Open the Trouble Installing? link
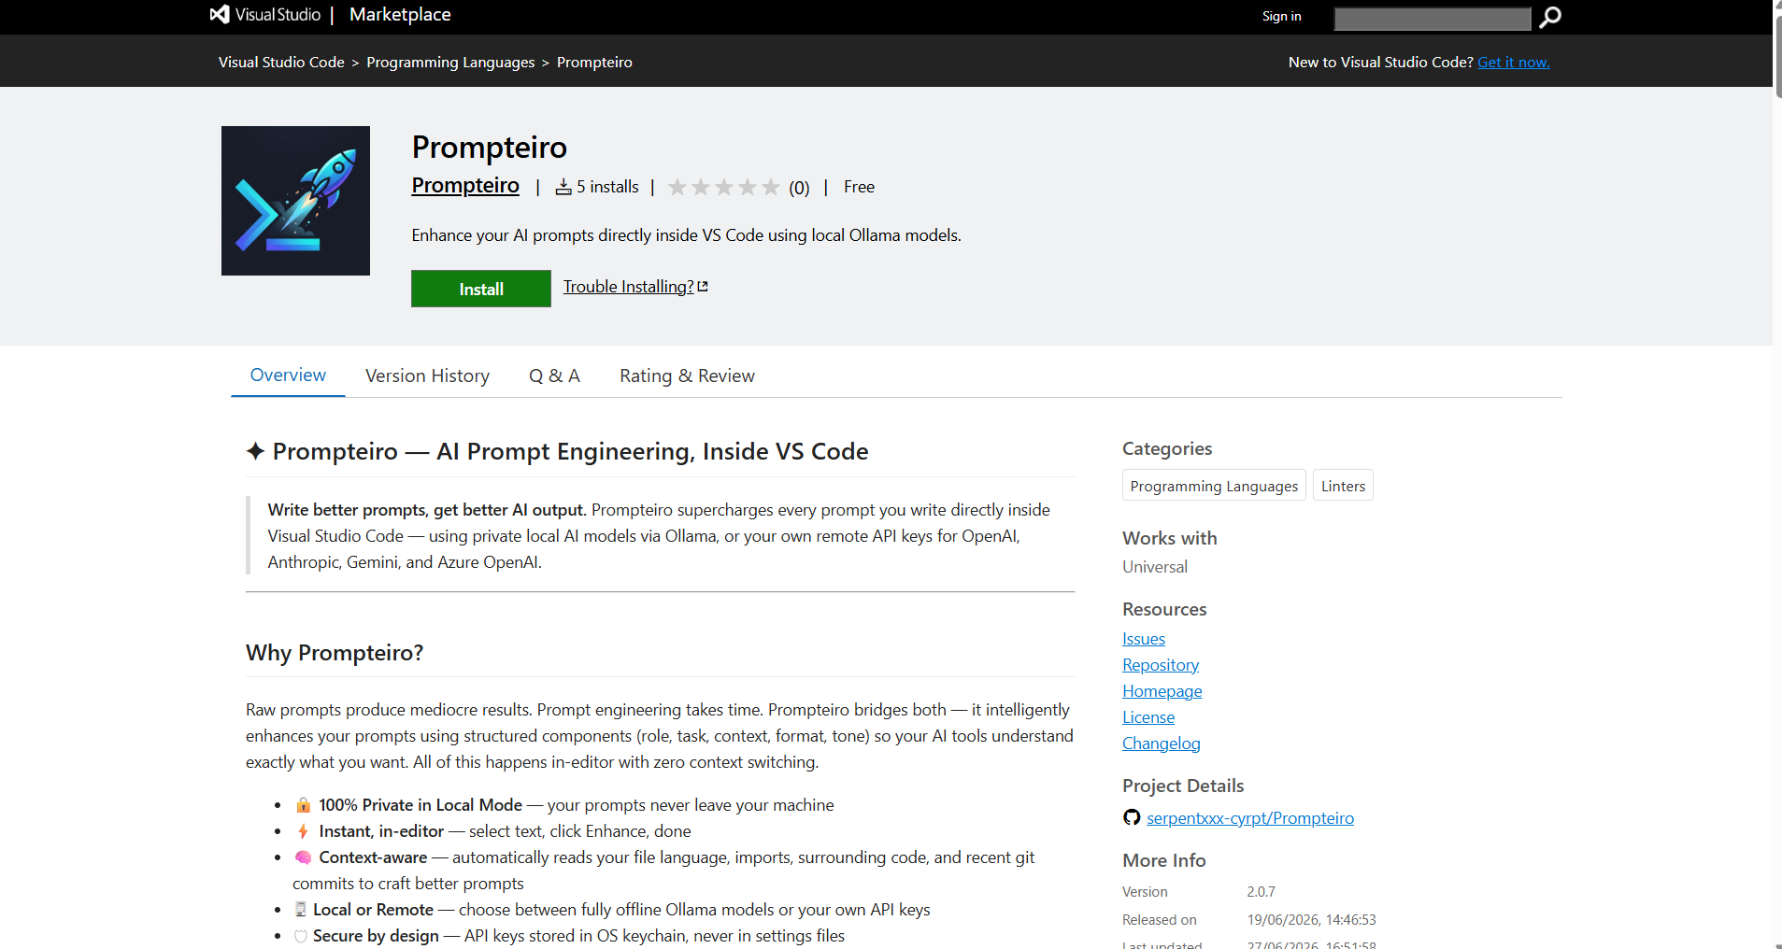 (629, 287)
